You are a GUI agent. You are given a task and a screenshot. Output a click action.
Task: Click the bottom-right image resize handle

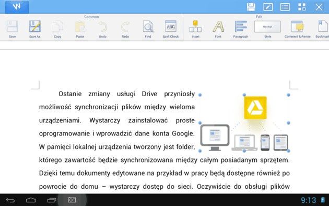pos(288,151)
